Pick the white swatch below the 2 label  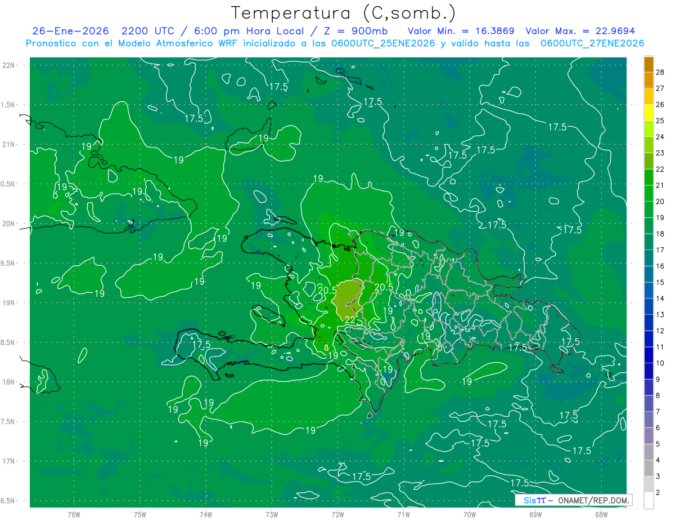[x=649, y=501]
